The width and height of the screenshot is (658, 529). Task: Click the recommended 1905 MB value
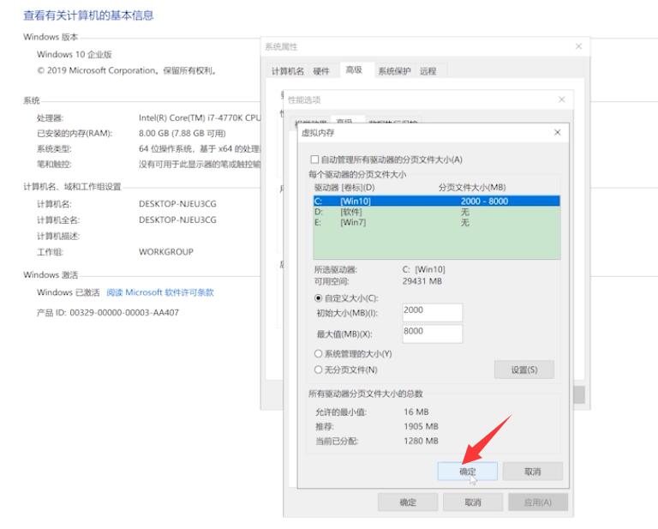coord(421,426)
